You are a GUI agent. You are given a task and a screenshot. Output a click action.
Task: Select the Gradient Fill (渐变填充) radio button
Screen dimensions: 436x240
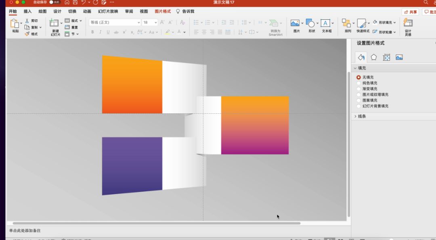pyautogui.click(x=359, y=89)
